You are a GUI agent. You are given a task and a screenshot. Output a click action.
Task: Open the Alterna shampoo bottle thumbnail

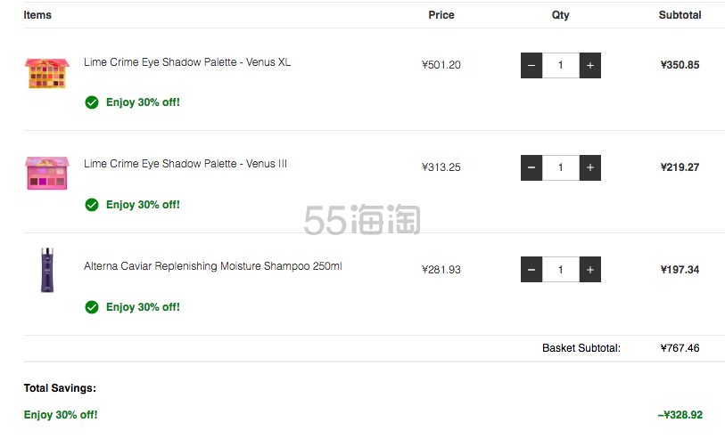point(47,270)
